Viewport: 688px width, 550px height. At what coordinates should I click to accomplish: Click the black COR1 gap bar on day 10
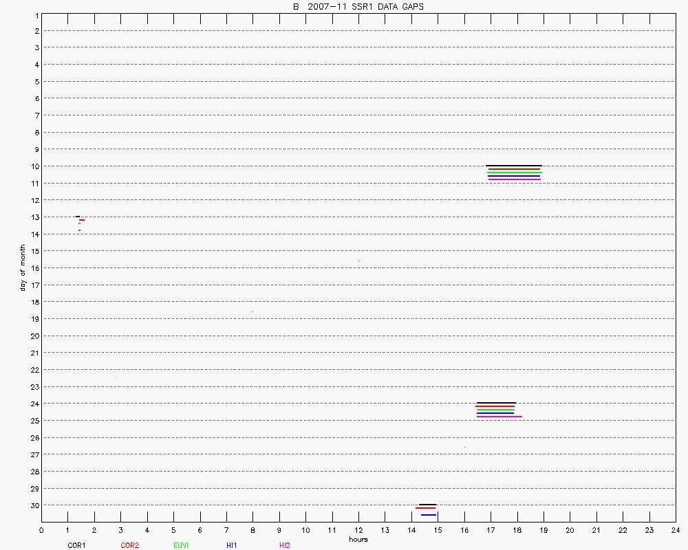[x=514, y=166]
